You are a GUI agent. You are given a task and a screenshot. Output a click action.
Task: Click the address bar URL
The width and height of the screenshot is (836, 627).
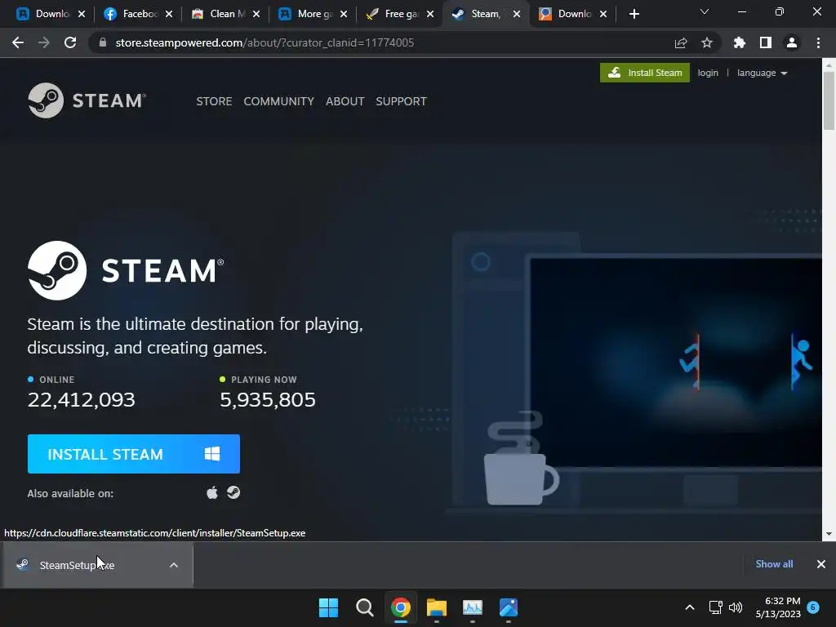265,42
